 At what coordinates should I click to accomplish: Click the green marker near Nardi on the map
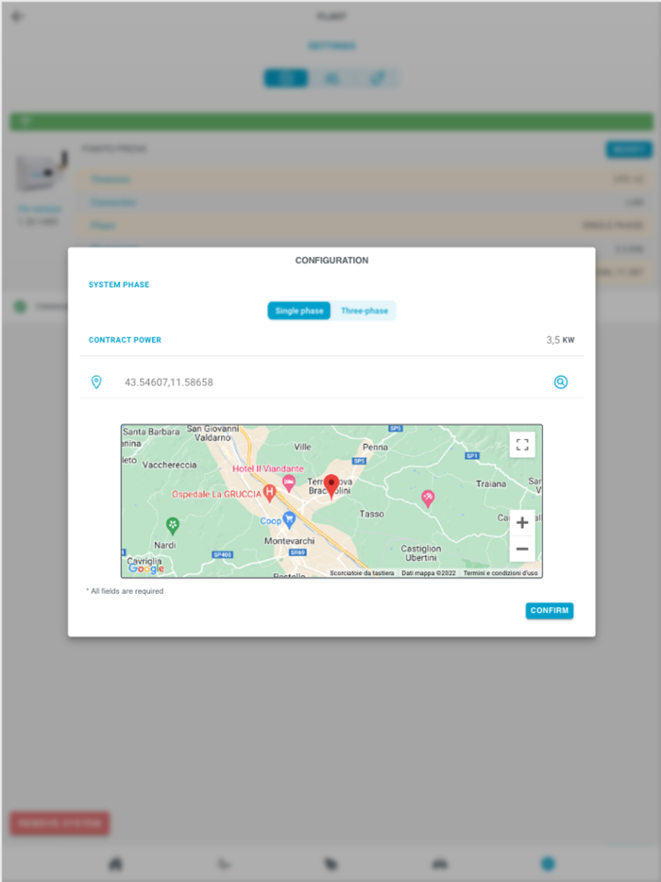pyautogui.click(x=173, y=525)
